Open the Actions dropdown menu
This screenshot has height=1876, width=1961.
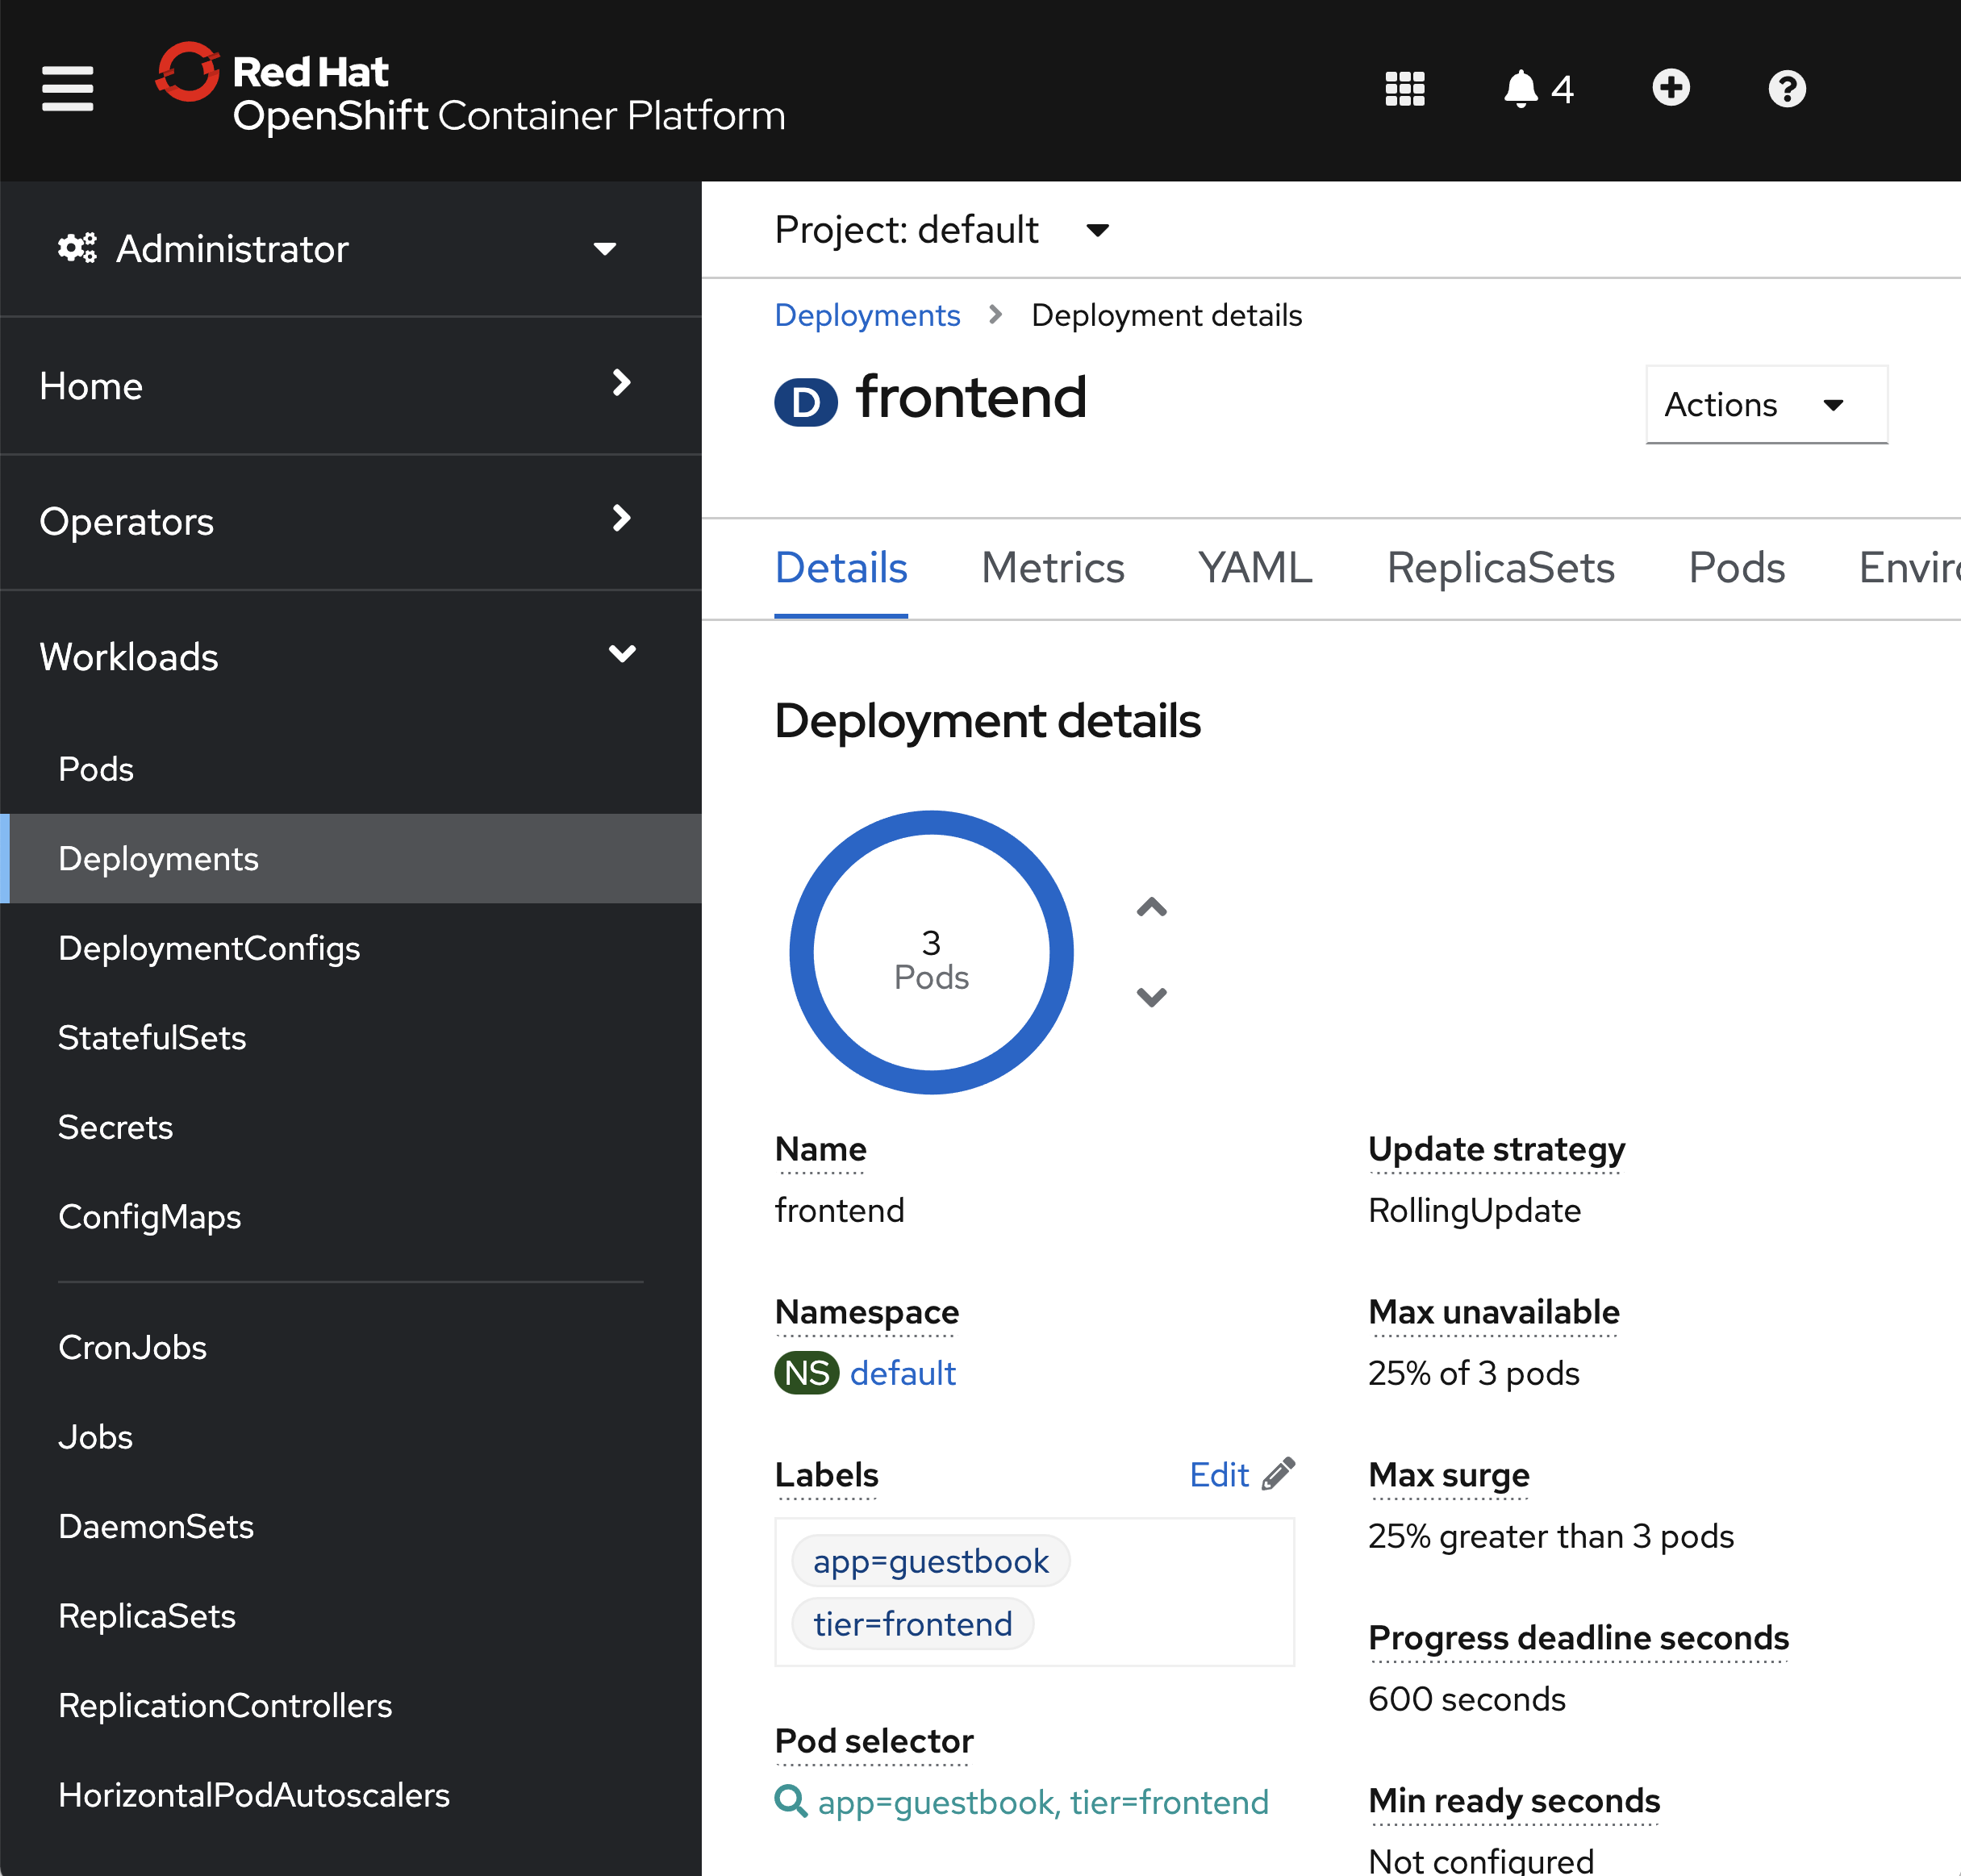1766,405
